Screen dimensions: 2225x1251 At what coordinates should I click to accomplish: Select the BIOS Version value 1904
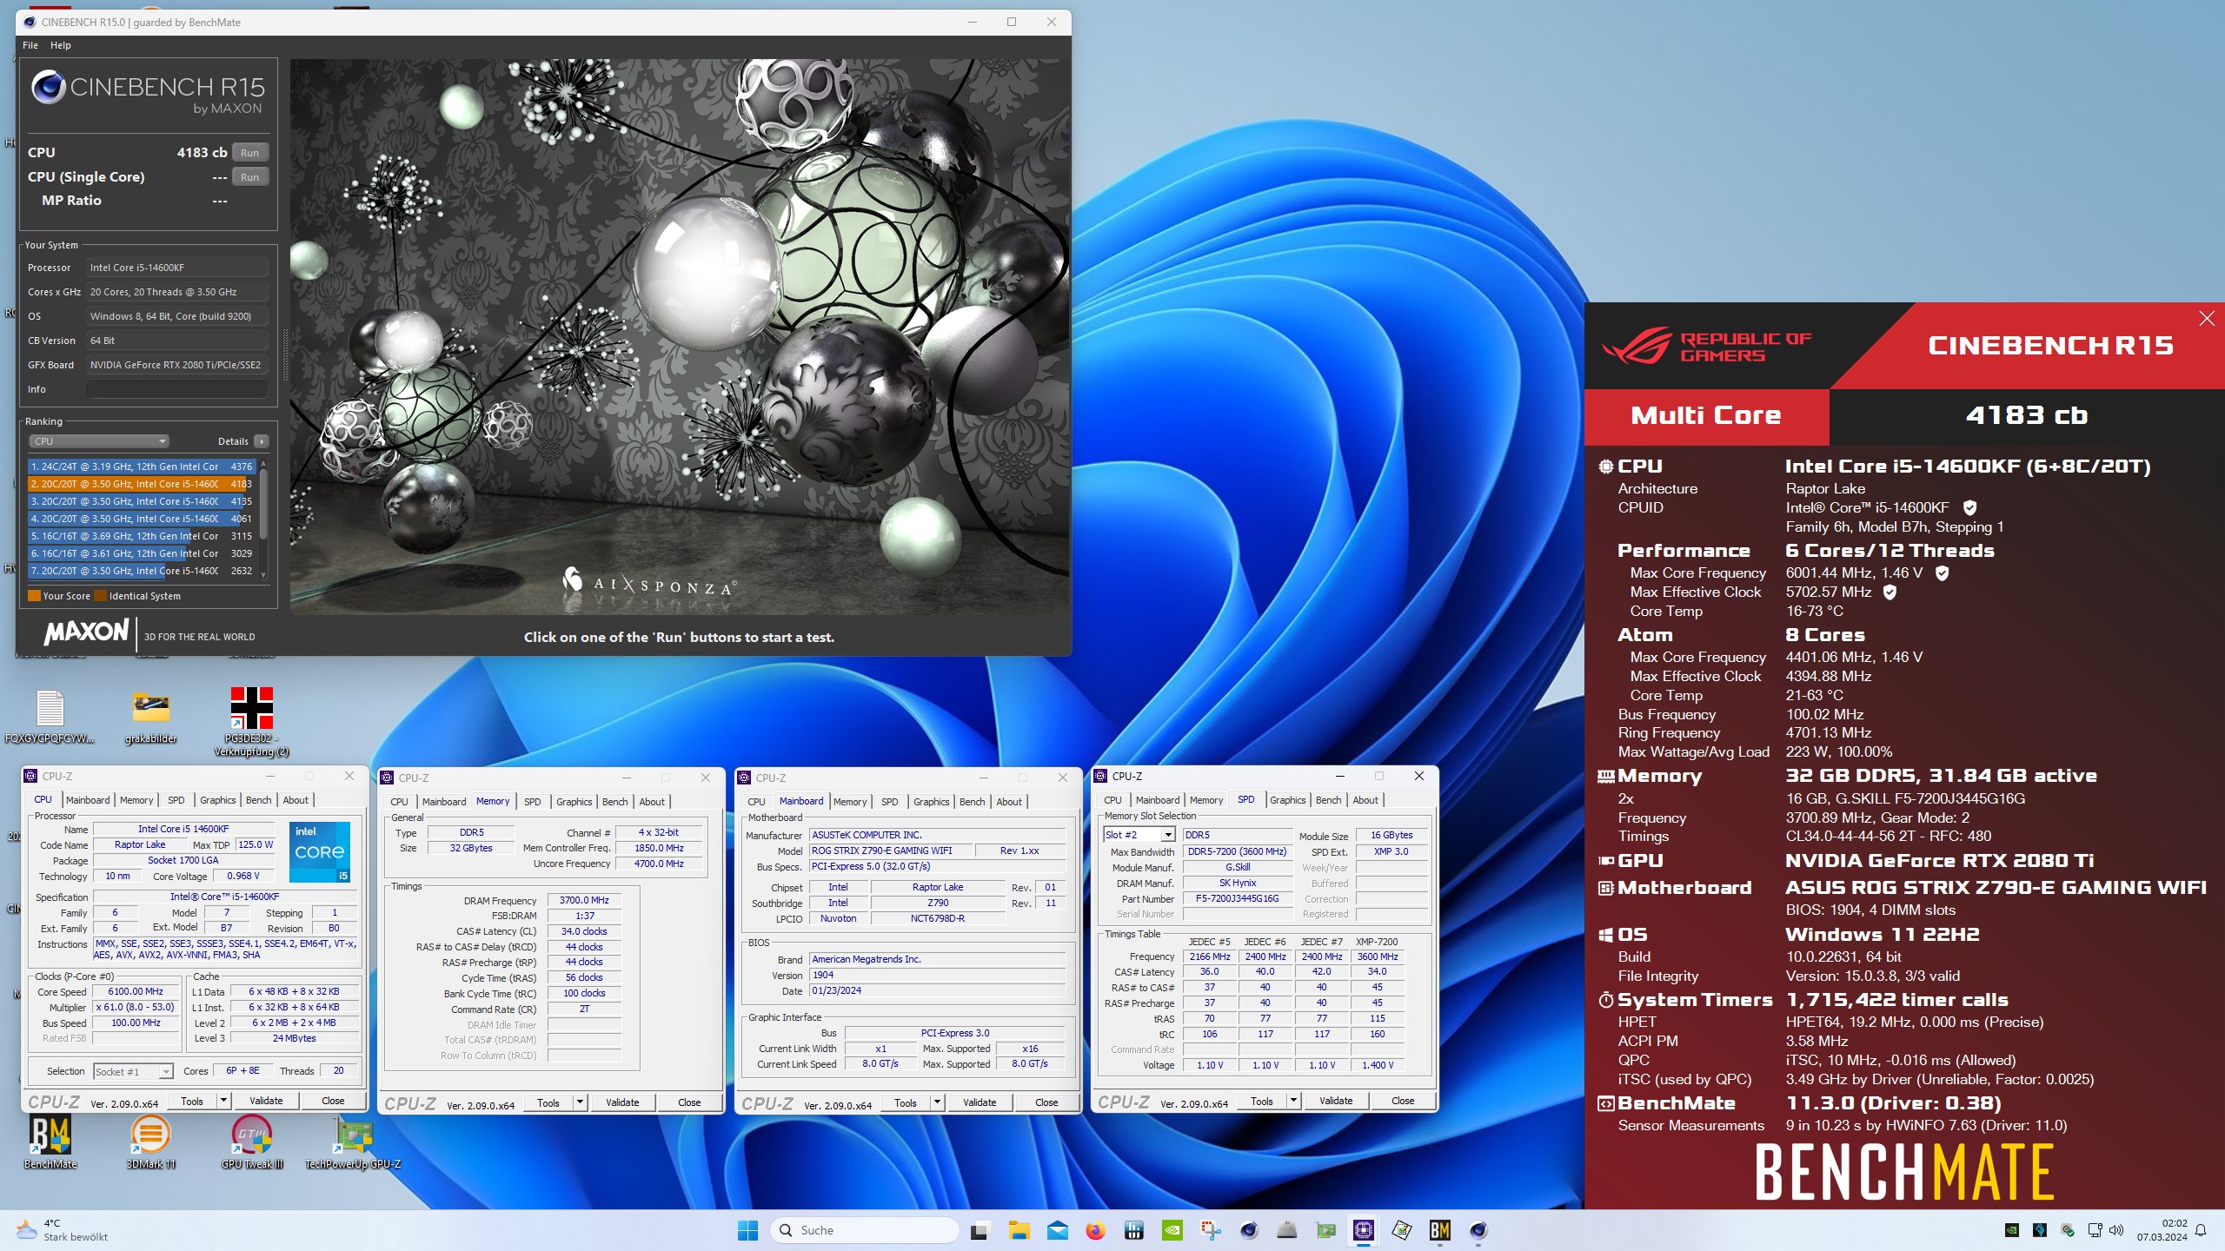click(x=937, y=975)
